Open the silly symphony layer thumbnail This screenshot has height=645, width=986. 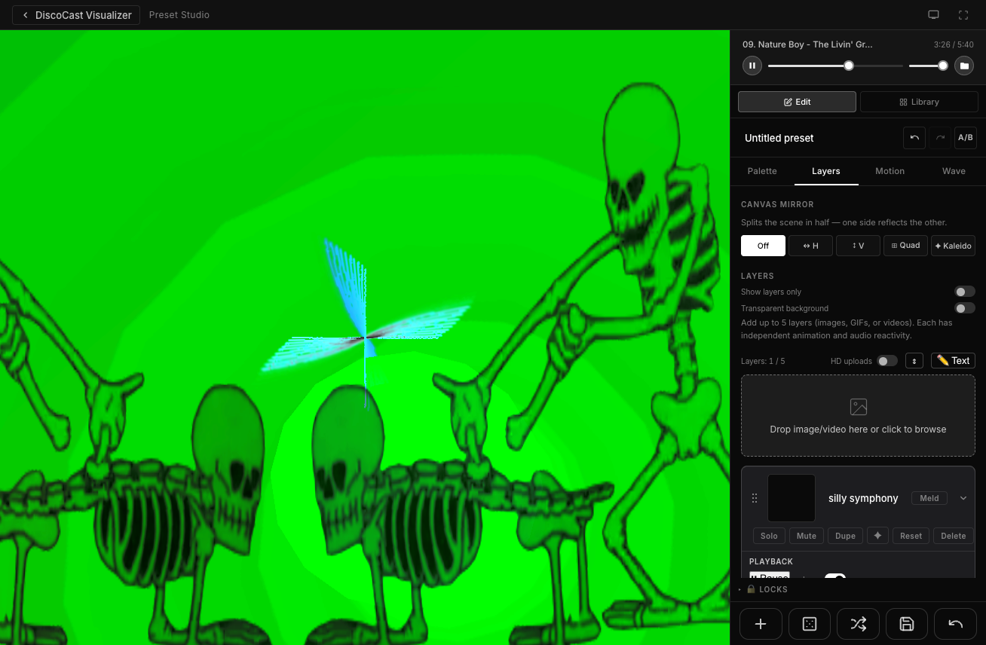[x=792, y=498]
